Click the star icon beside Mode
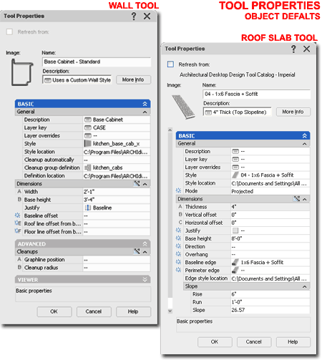 tap(178, 190)
